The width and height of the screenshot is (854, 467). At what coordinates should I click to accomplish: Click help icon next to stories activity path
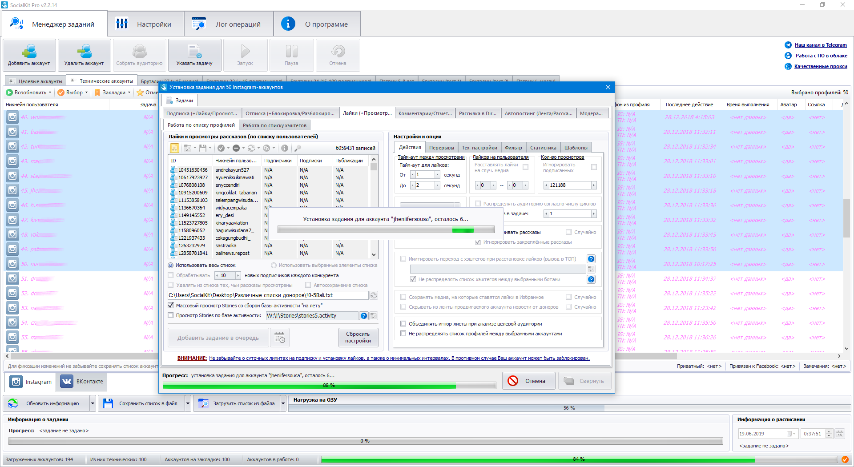[x=364, y=316]
